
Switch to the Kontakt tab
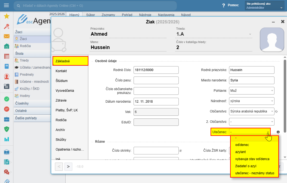pyautogui.click(x=61, y=71)
